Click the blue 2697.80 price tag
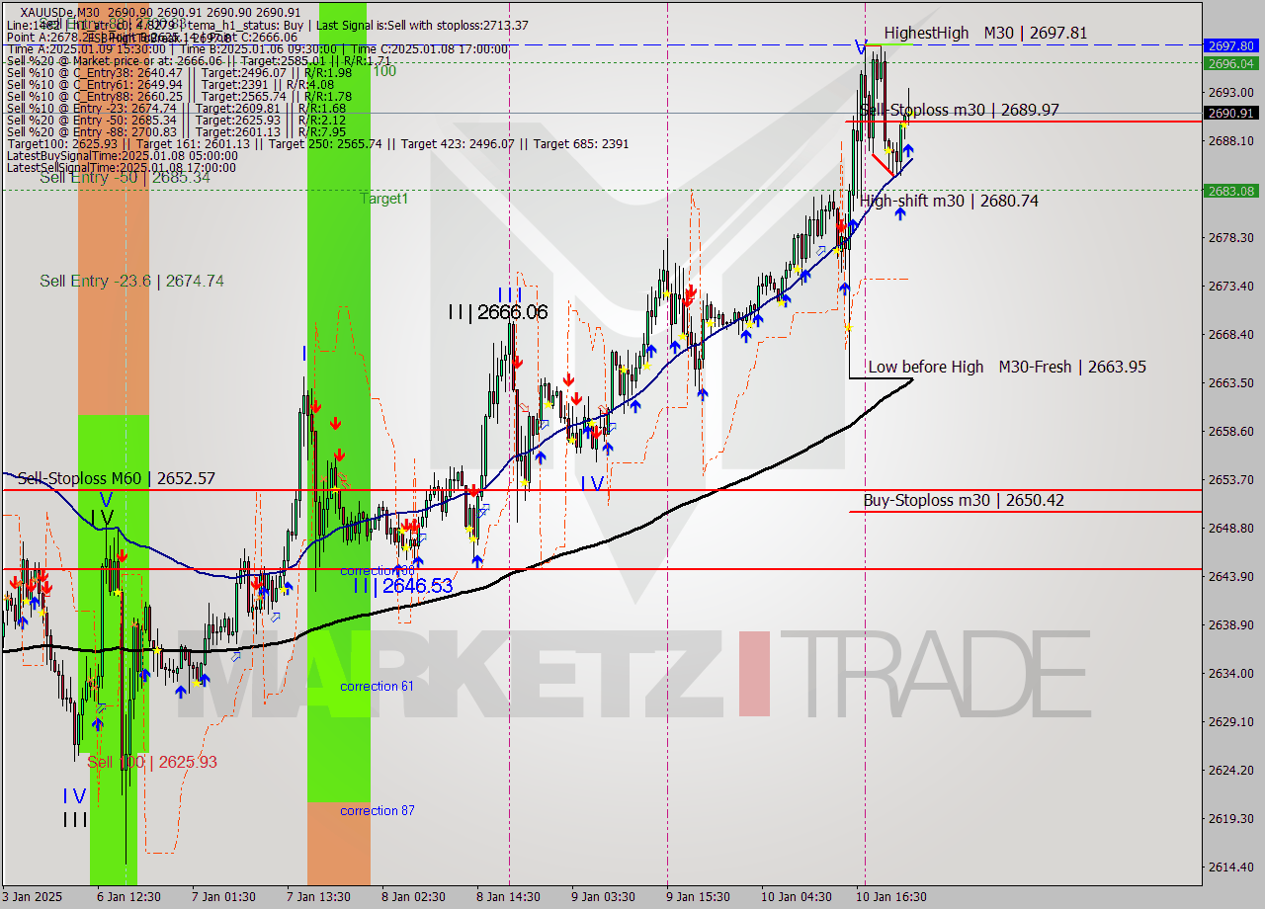Viewport: 1265px width, 909px height. click(x=1230, y=45)
